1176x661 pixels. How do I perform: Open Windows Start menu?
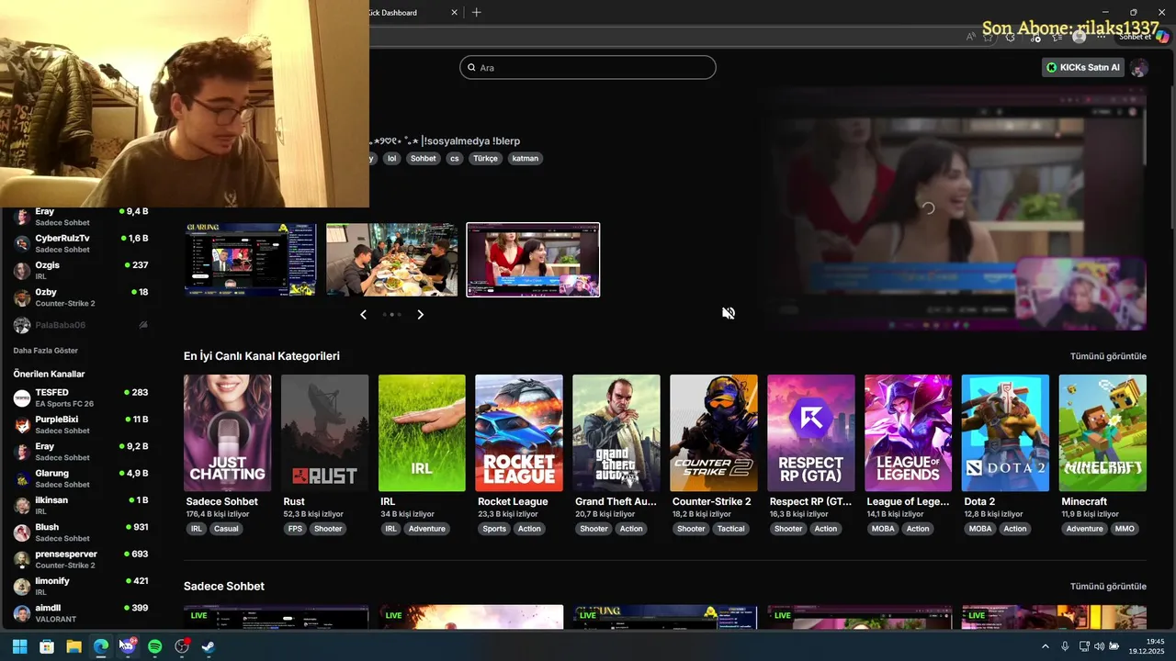click(x=19, y=646)
